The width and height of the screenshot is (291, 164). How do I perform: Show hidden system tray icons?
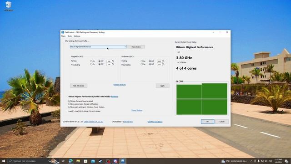point(251,161)
